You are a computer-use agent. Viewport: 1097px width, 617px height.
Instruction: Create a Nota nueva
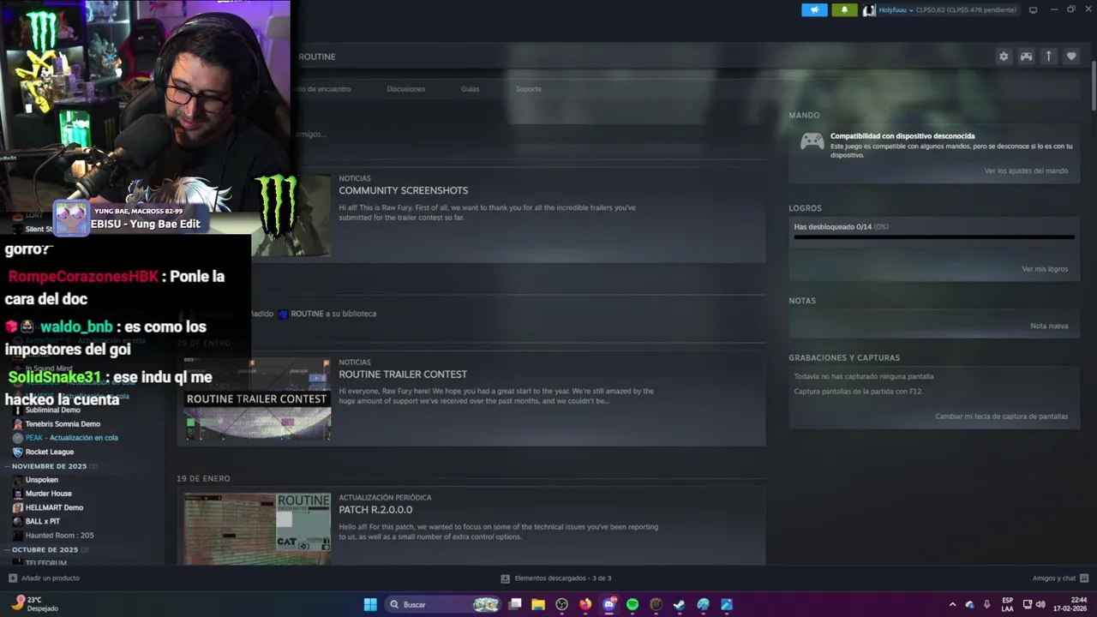pos(1049,326)
